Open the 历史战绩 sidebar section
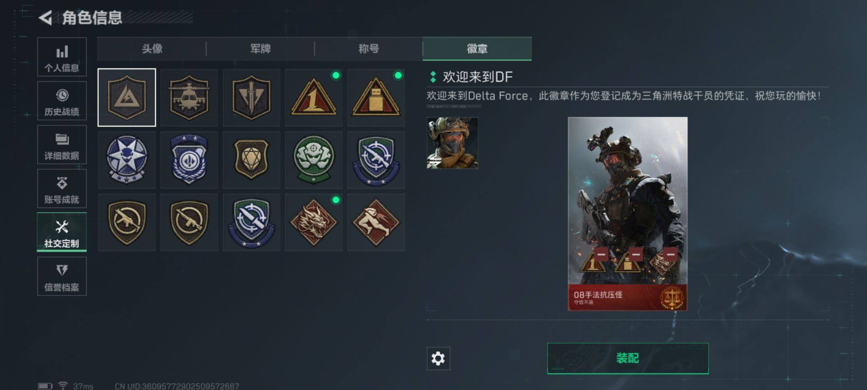 click(x=62, y=101)
